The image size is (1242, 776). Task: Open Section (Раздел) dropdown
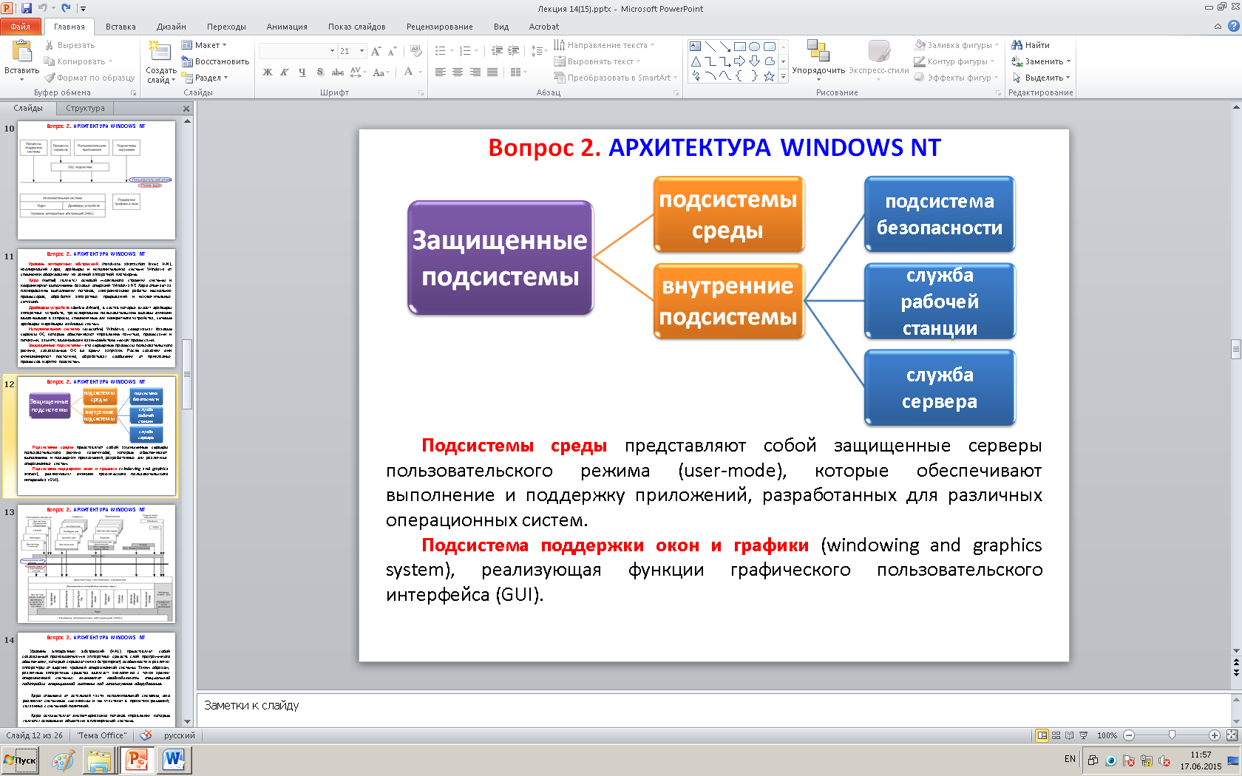[206, 78]
